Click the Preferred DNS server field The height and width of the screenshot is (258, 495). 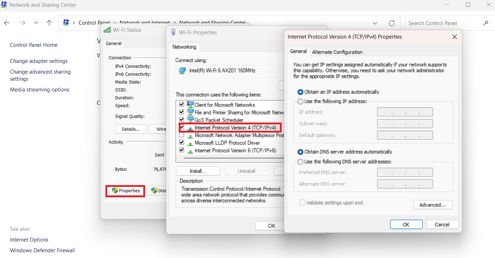click(x=405, y=172)
